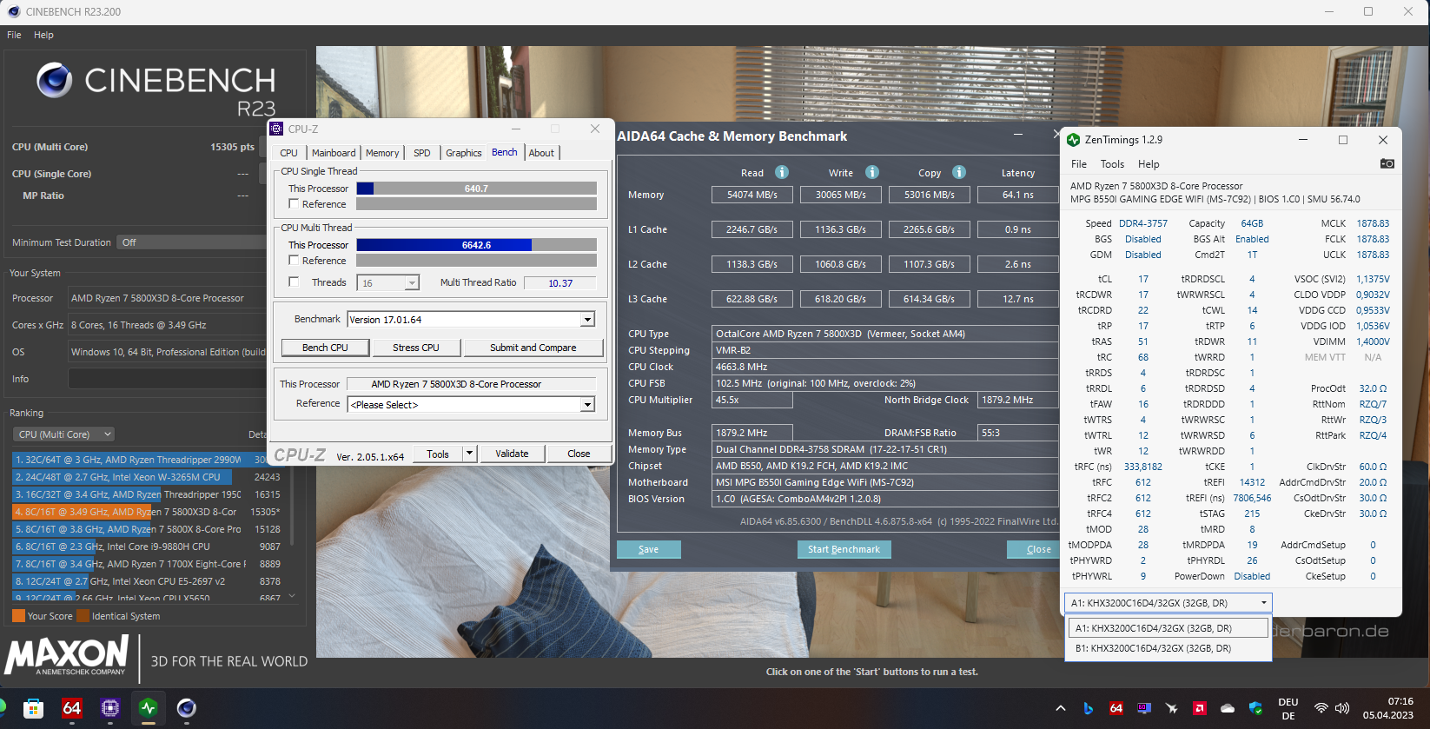Click the ZenTimings title bar icon

[1074, 139]
